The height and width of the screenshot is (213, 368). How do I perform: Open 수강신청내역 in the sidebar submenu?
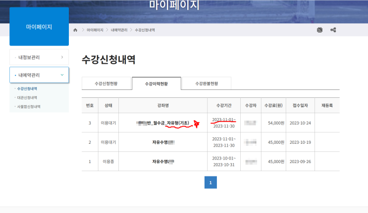pos(27,89)
